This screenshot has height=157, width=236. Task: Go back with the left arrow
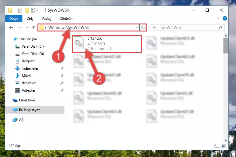tap(11, 27)
